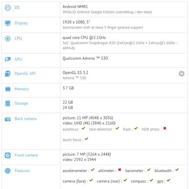Click the Display monitor icon
Image resolution: width=189 pixels, height=189 pixels.
7,23
